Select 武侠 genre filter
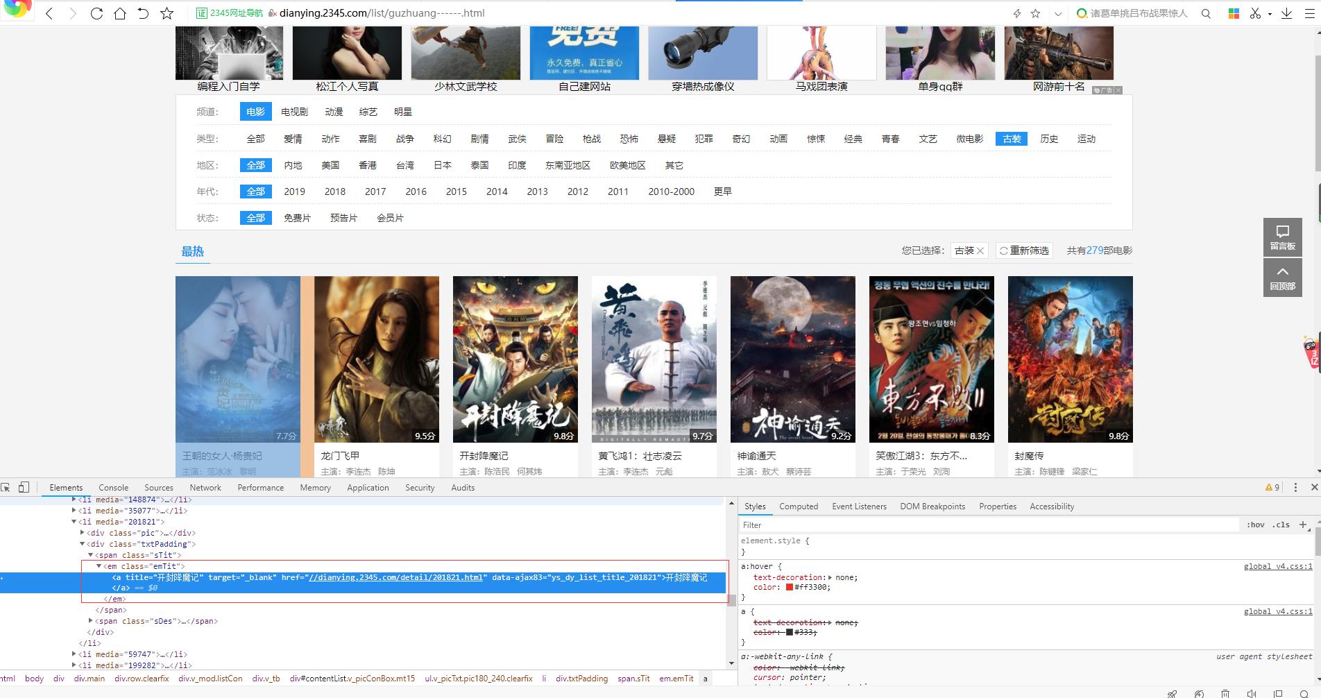Viewport: 1321px width, 698px height. [517, 139]
